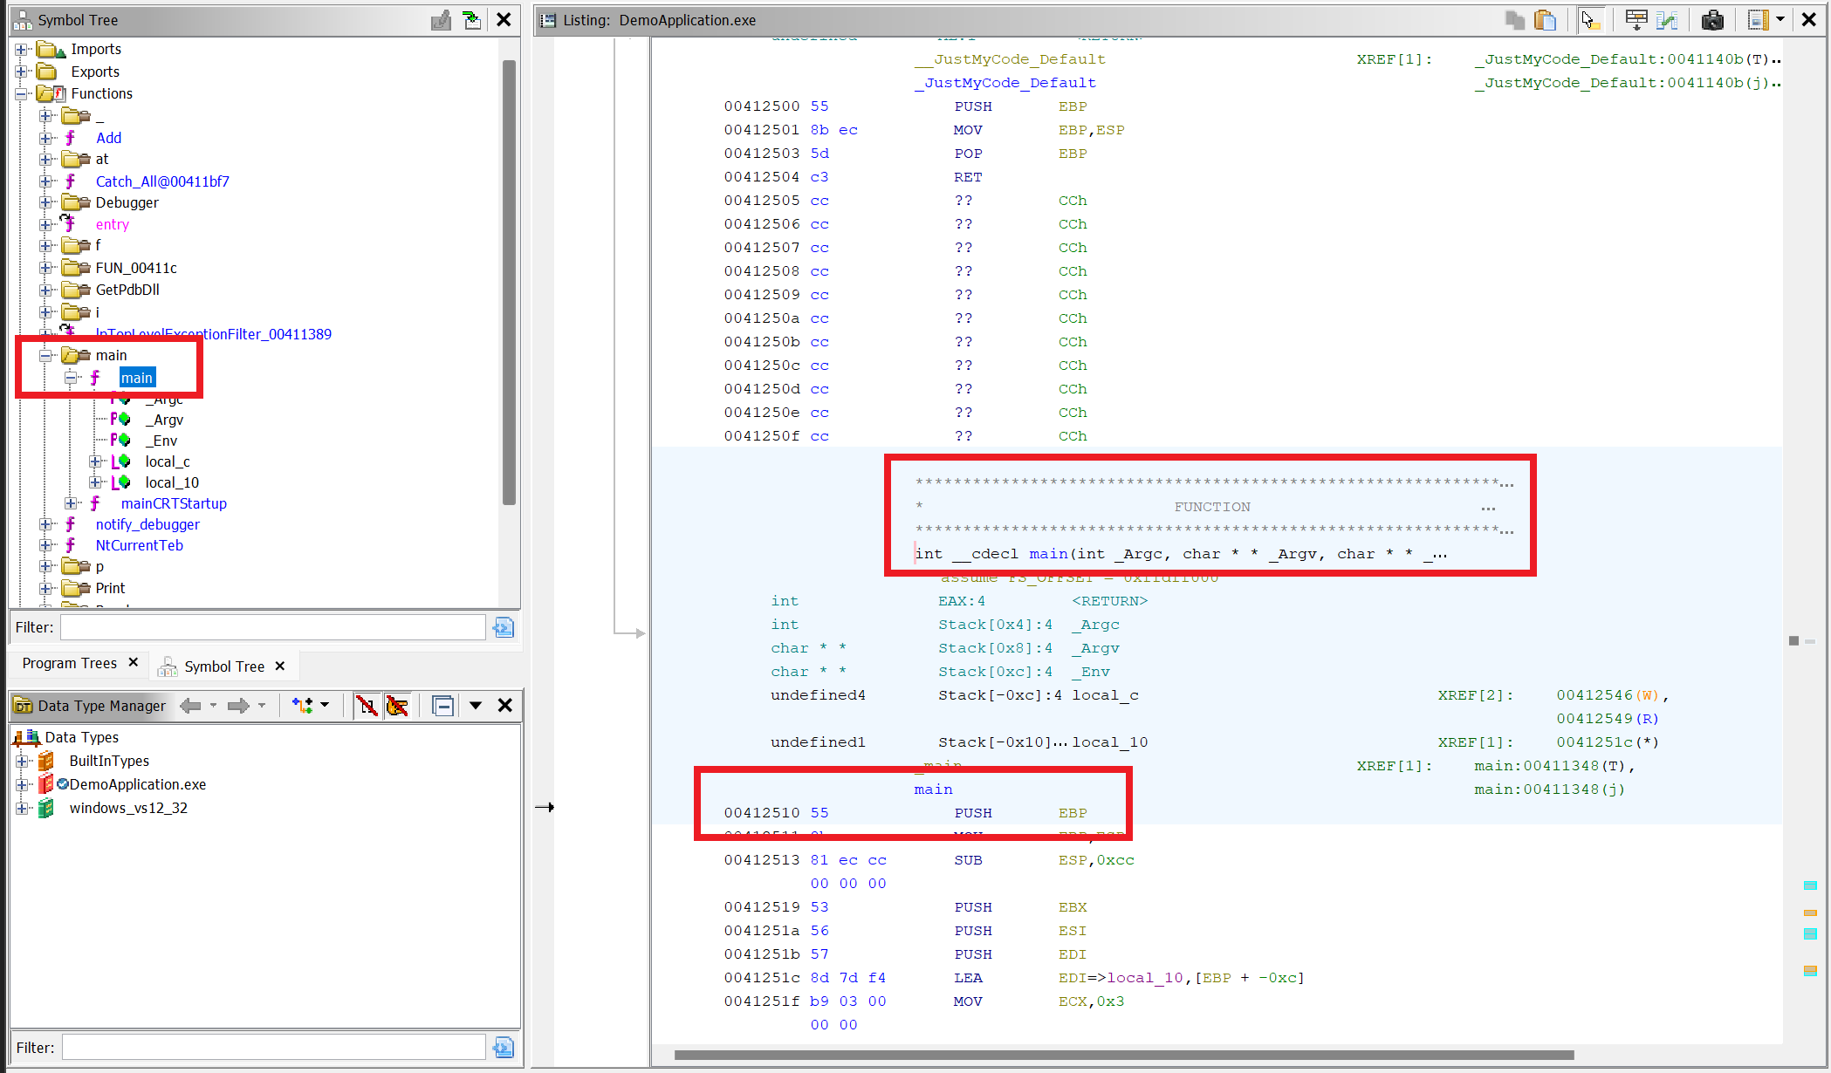The height and width of the screenshot is (1073, 1831).
Task: Switch to the Program Trees tab
Action: click(x=70, y=663)
